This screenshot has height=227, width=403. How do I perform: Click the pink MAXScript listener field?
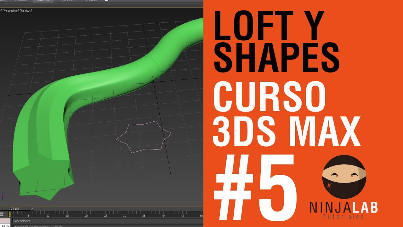pyautogui.click(x=5, y=221)
